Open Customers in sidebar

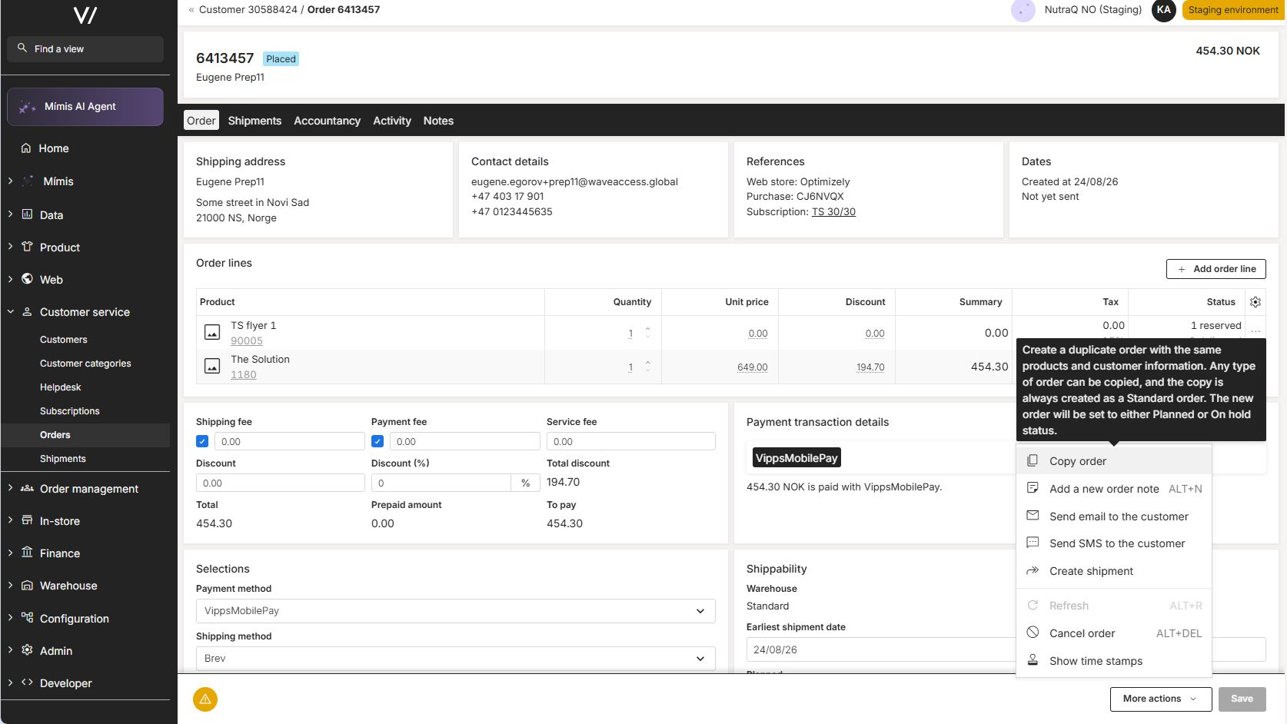coord(64,340)
